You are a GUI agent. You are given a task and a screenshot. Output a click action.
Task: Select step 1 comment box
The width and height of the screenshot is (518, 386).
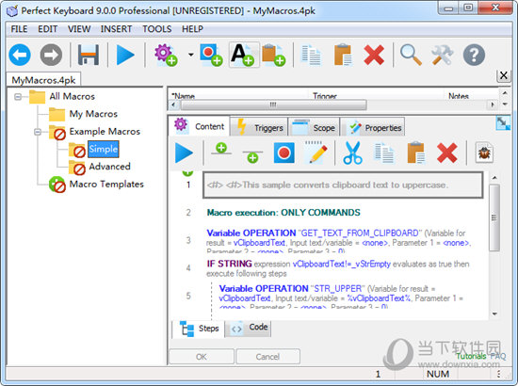[343, 185]
